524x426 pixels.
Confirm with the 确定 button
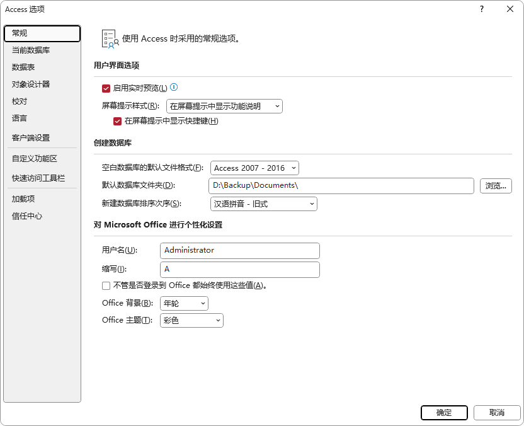click(444, 413)
